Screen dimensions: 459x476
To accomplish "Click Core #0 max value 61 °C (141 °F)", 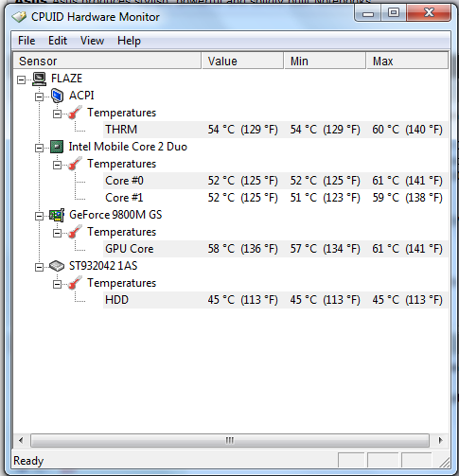I will pos(407,181).
